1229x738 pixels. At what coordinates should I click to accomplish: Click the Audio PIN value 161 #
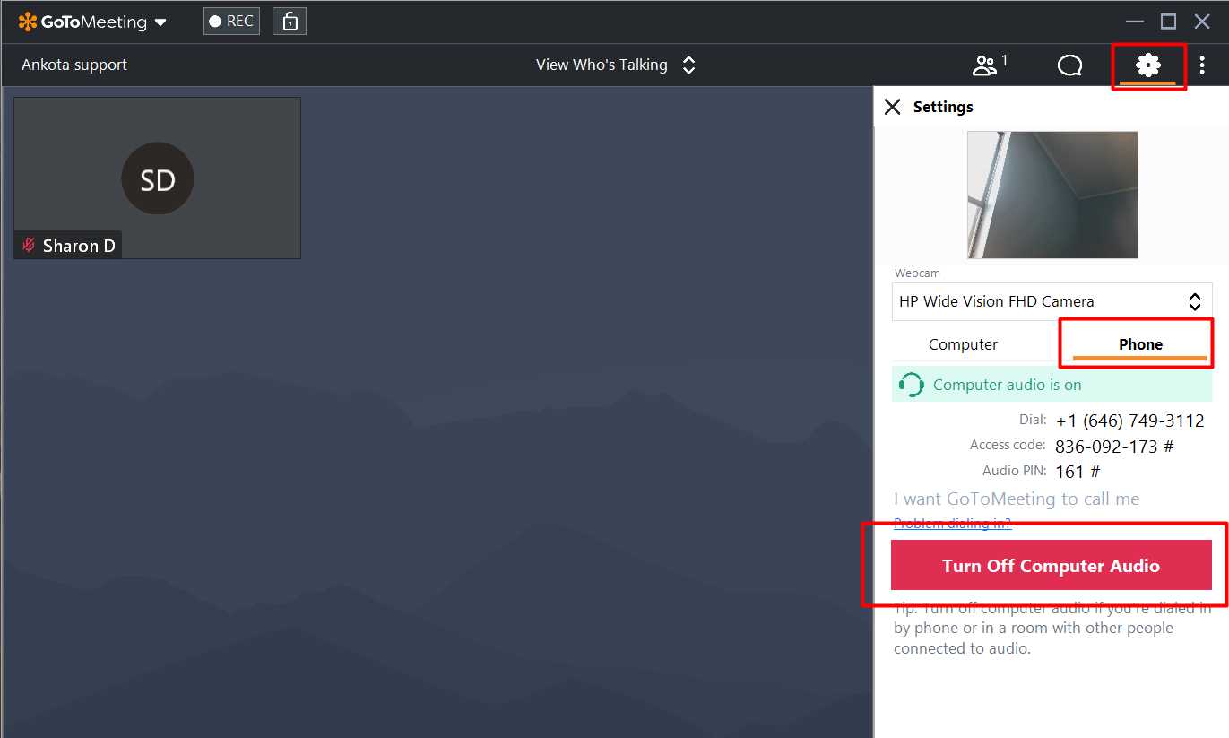point(1078,471)
